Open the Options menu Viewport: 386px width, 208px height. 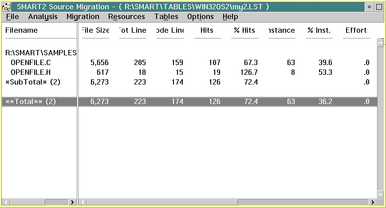click(200, 17)
